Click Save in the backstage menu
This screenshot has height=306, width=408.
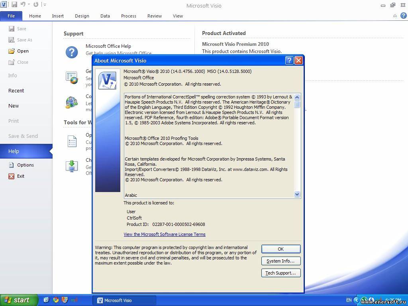click(x=22, y=29)
